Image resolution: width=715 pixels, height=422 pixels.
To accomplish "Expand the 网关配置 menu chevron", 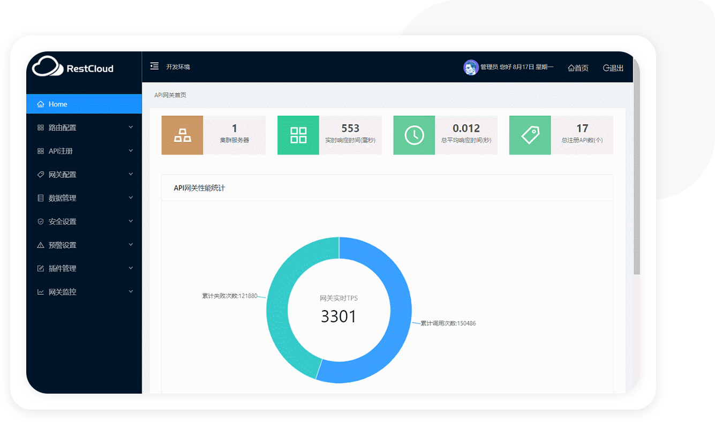I will pos(131,175).
